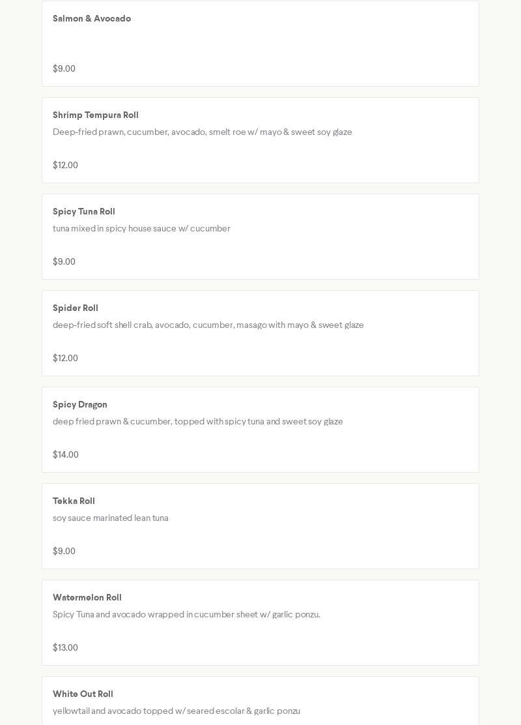Click the Spider Roll description text
Image resolution: width=521 pixels, height=725 pixels.
pos(208,325)
